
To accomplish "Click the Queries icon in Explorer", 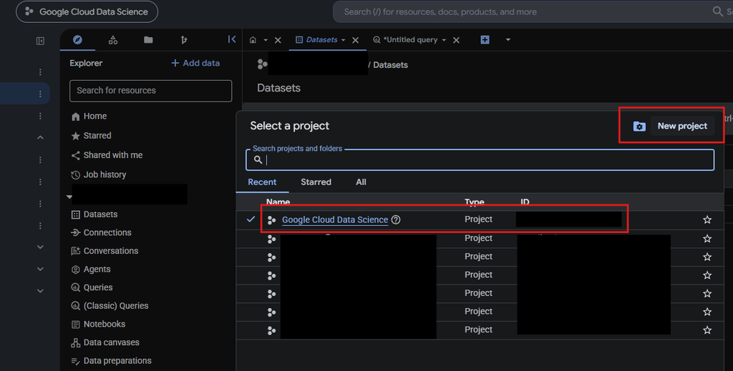I will click(75, 287).
